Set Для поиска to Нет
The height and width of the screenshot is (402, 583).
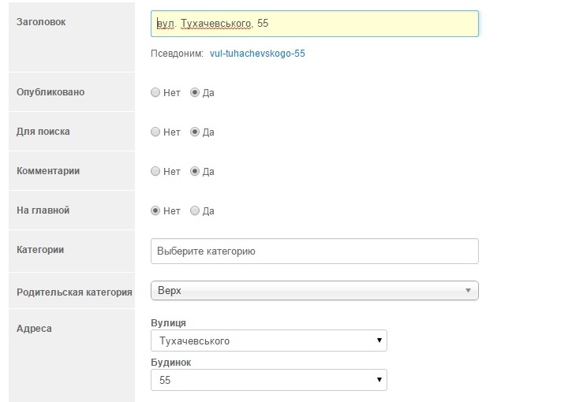tap(155, 132)
